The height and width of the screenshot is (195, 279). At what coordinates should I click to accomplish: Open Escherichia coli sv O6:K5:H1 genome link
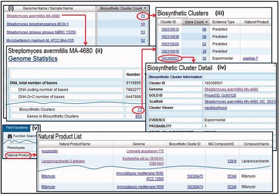tap(143, 161)
